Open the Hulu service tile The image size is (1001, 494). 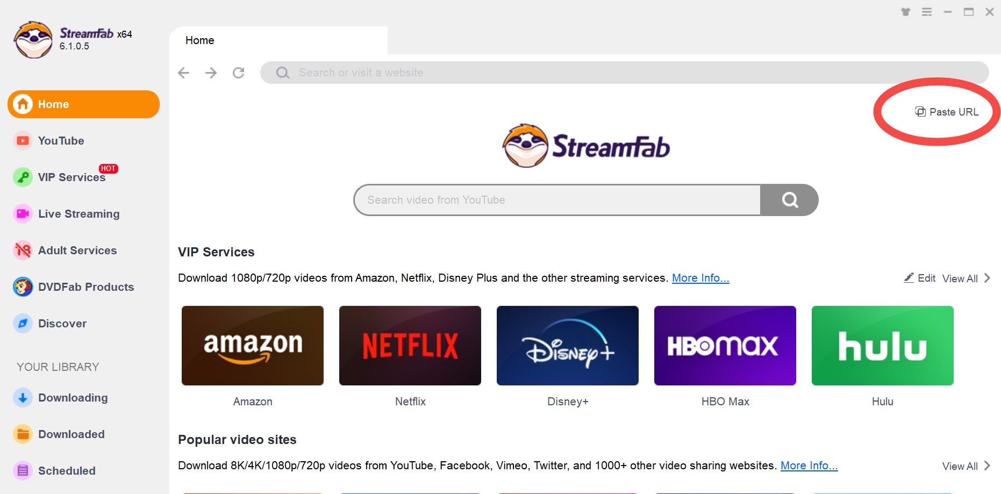883,346
